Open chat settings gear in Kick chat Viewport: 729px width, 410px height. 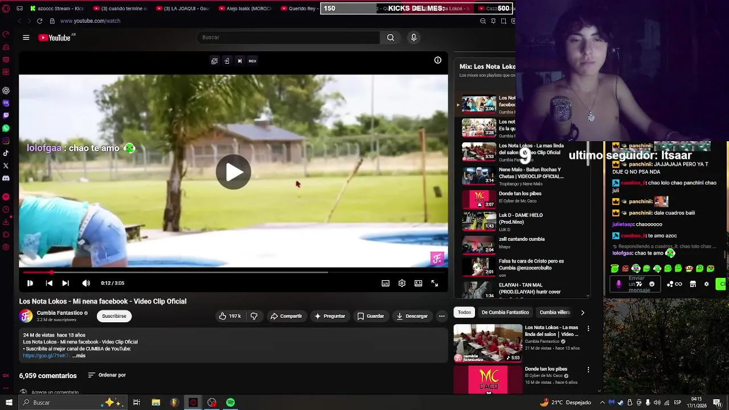pyautogui.click(x=707, y=284)
